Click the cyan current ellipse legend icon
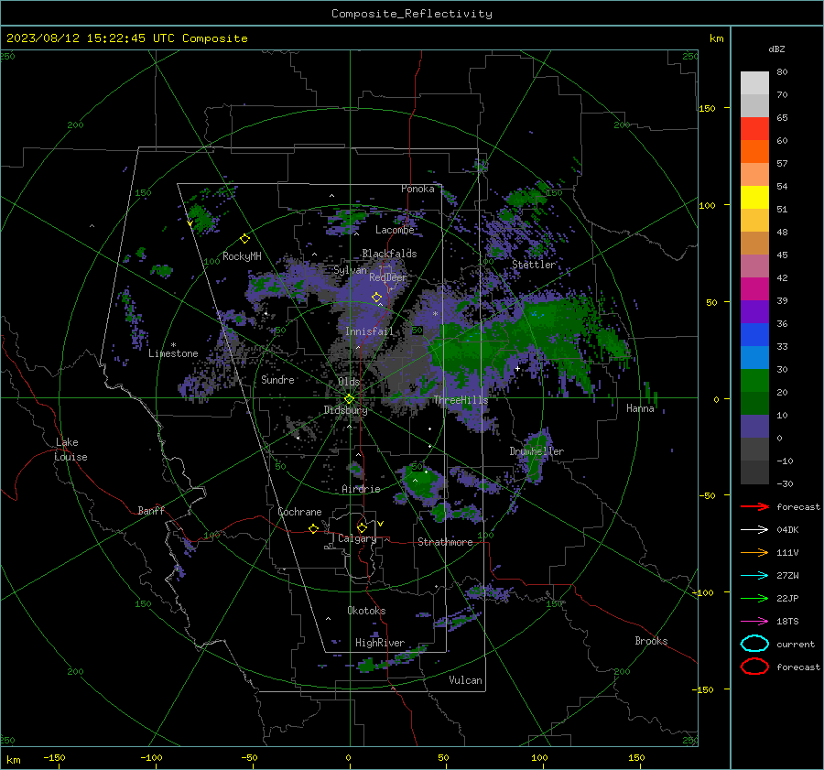824x770 pixels. click(x=754, y=644)
